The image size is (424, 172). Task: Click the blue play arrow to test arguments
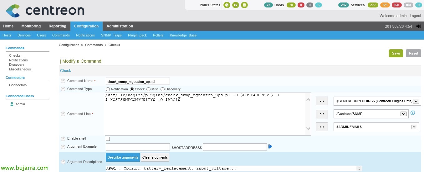[270, 146]
